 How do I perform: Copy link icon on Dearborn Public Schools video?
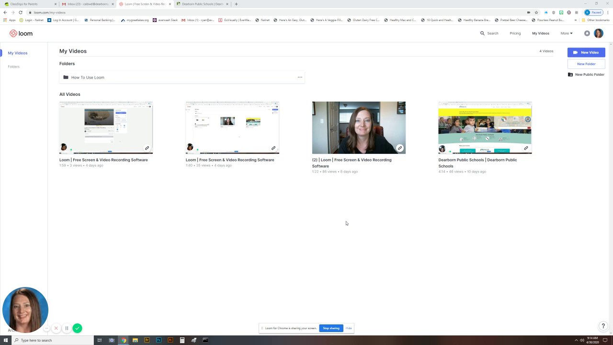tap(526, 148)
